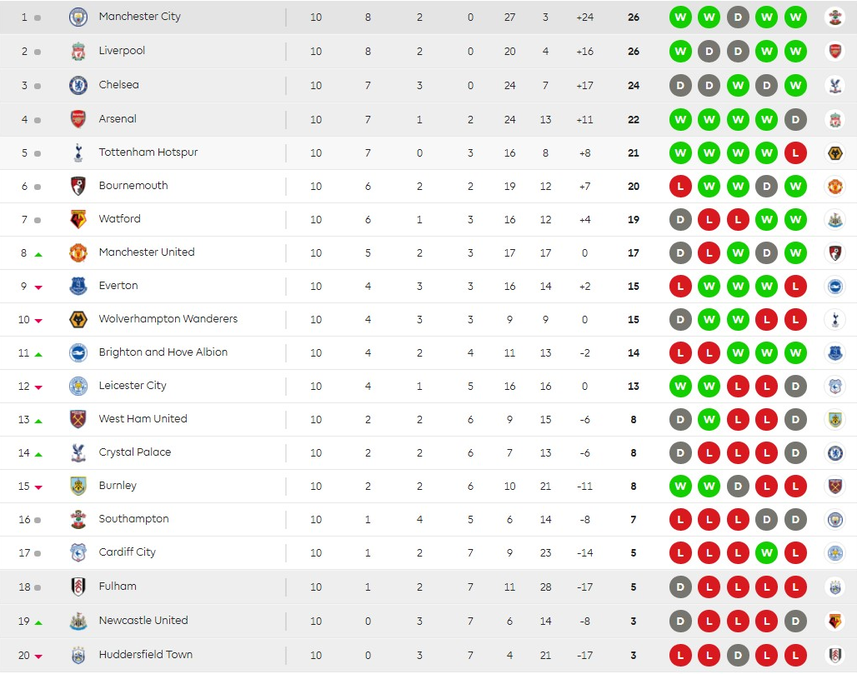Click the Fulham crest beside the Fulham name
The height and width of the screenshot is (674, 857).
click(78, 587)
